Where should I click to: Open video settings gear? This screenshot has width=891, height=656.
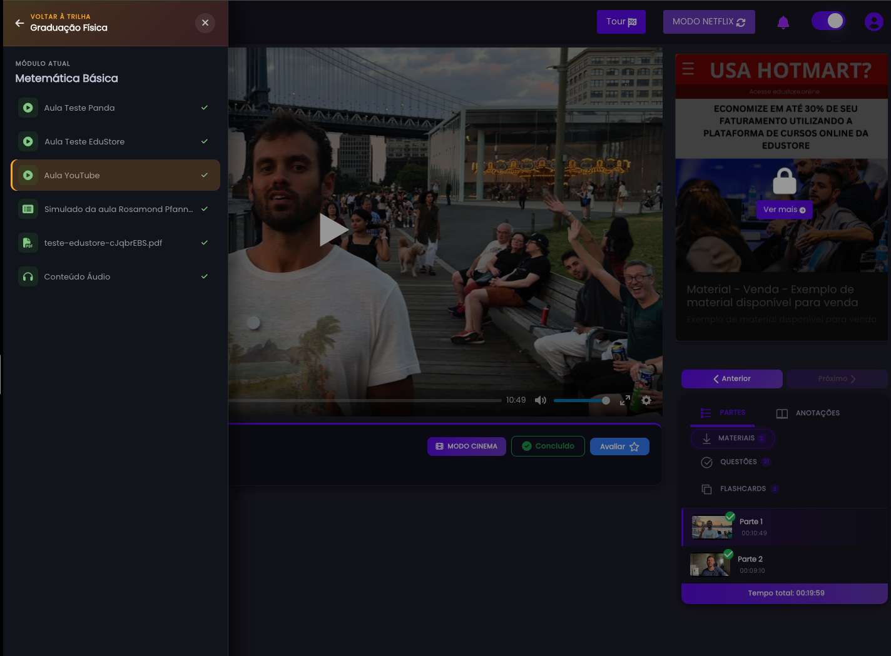646,400
